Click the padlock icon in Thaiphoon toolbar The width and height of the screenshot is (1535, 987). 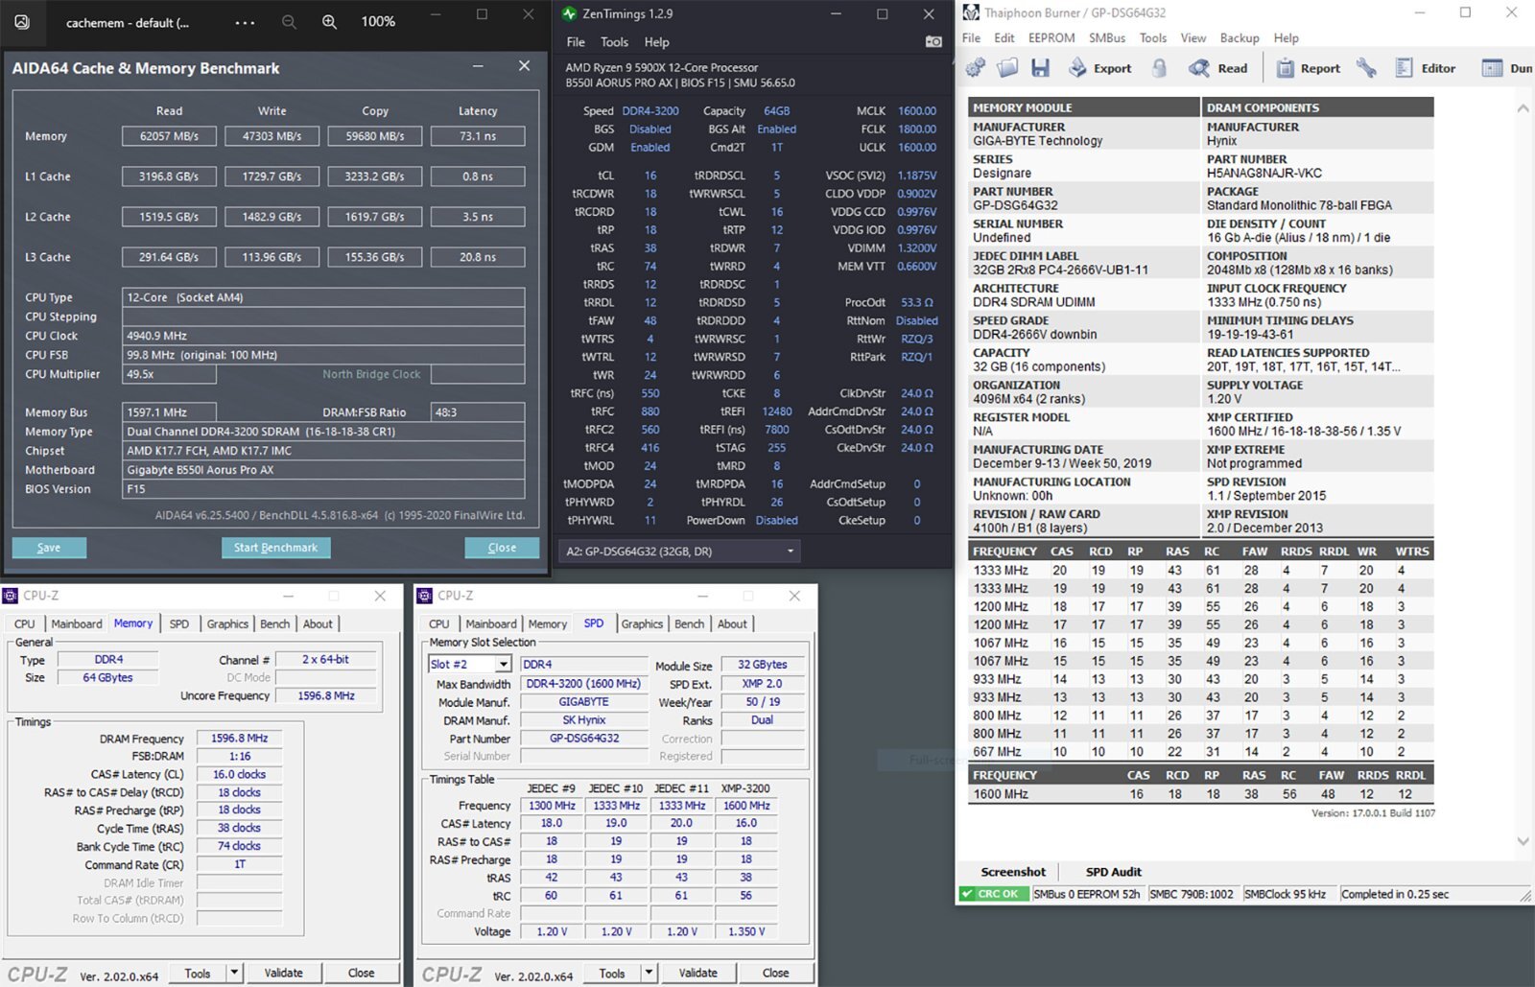(1160, 68)
